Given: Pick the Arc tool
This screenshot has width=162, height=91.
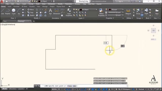Looking at the screenshot, I should 19,12.
